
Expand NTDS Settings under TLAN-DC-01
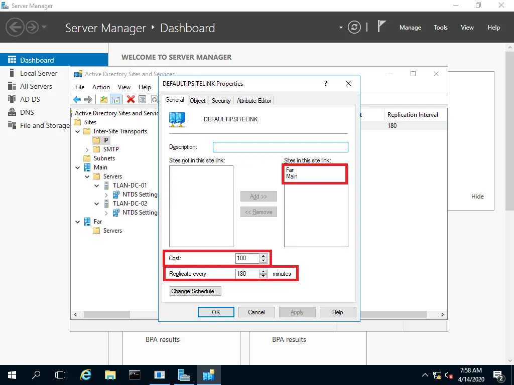coord(106,195)
